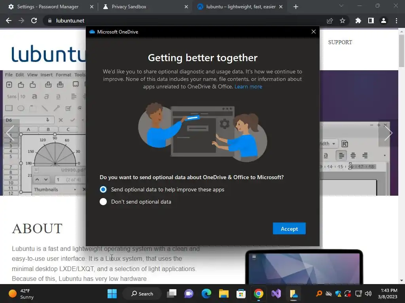Click the lubuntu.net address bar

coord(181,21)
